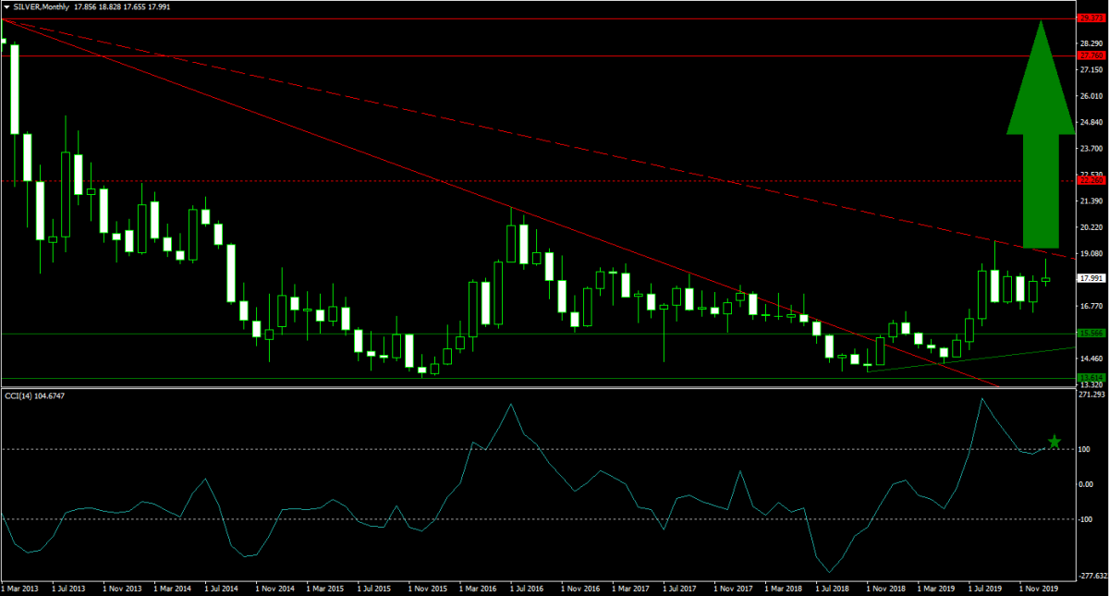Viewport: 1109px width, 596px height.
Task: Click the 1 Mar 2013 date label
Action: [x=18, y=587]
